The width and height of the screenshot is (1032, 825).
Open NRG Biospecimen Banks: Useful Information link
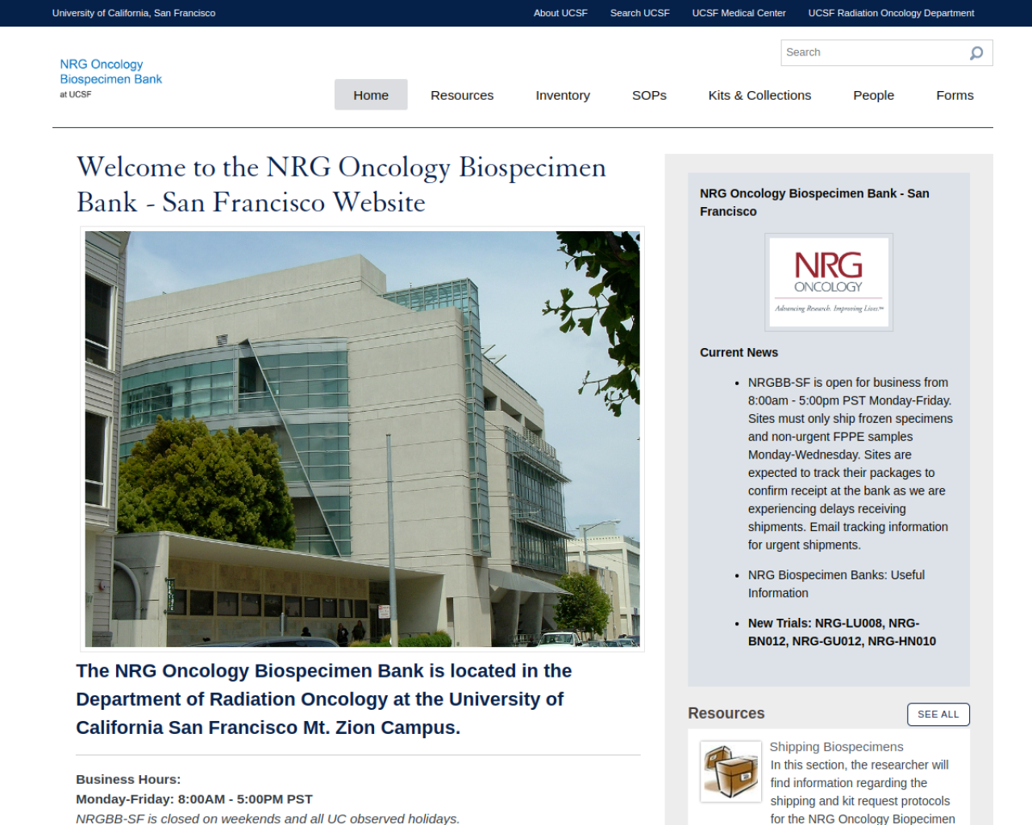[836, 584]
